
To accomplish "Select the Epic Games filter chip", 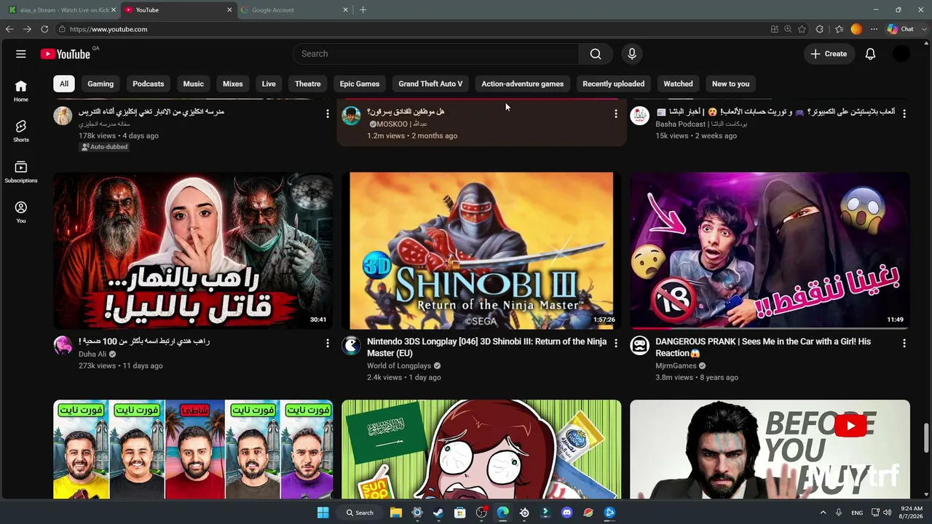I will click(360, 84).
